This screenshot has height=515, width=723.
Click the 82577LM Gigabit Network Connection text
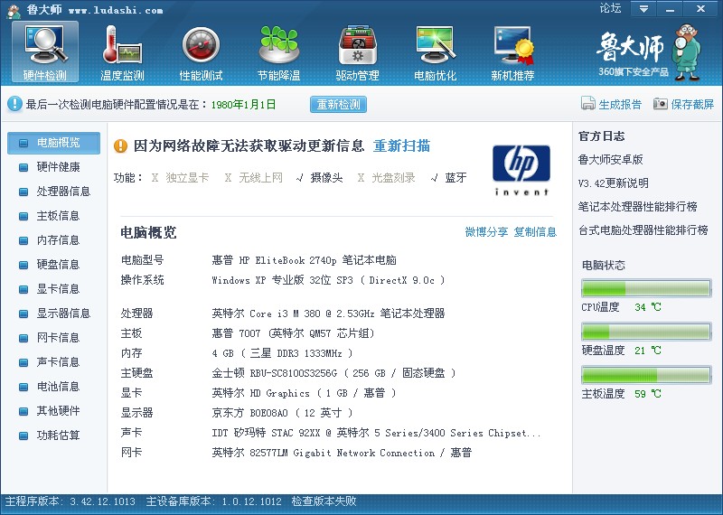[342, 453]
